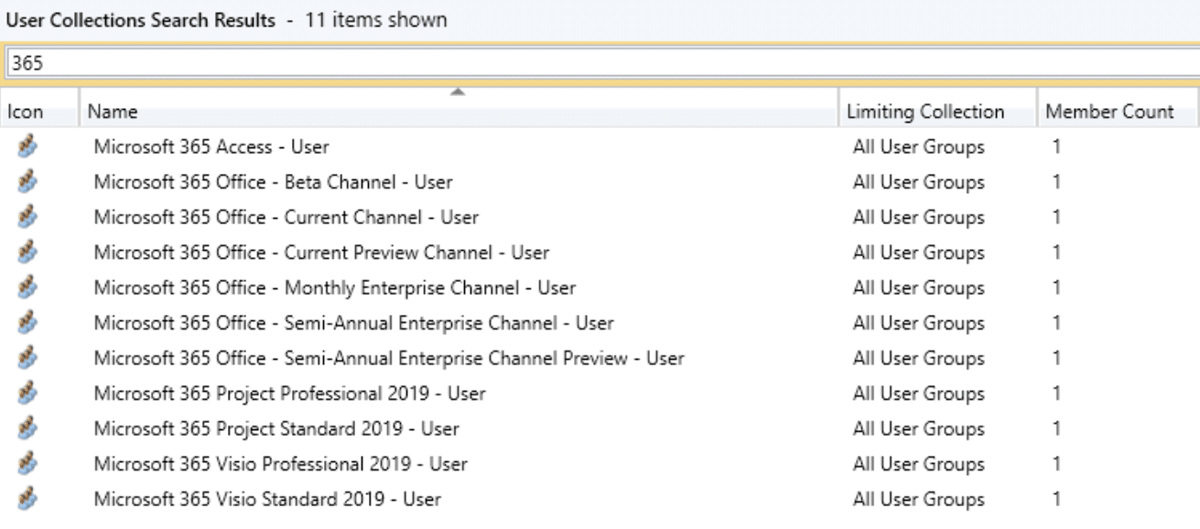The height and width of the screenshot is (529, 1200).
Task: Select Semi-Annual Enterprise Channel Preview - User row
Action: tap(389, 358)
